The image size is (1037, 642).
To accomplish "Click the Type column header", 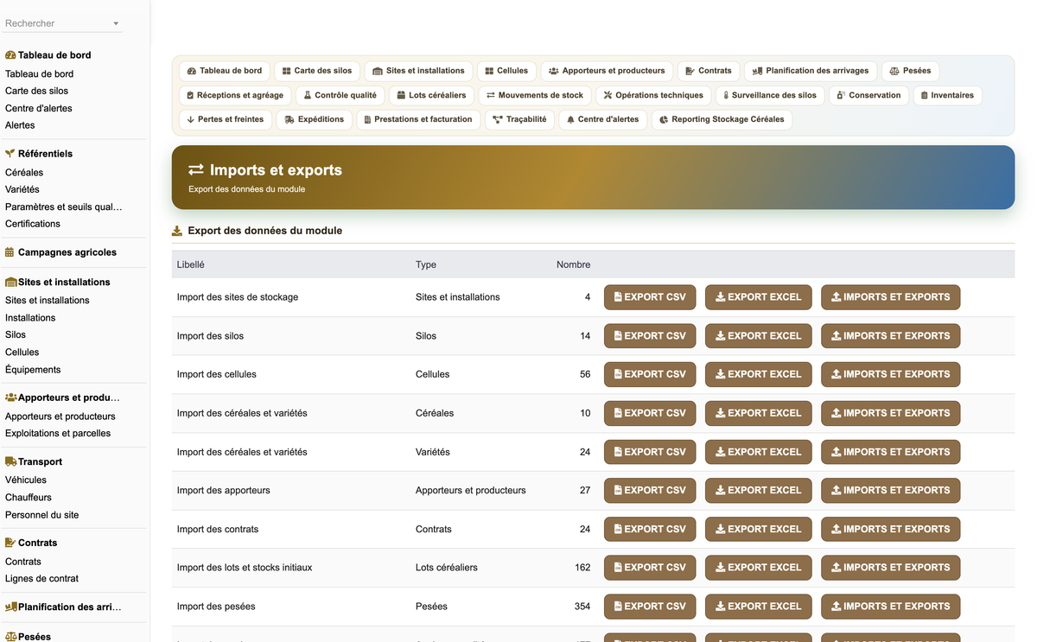I will [426, 264].
